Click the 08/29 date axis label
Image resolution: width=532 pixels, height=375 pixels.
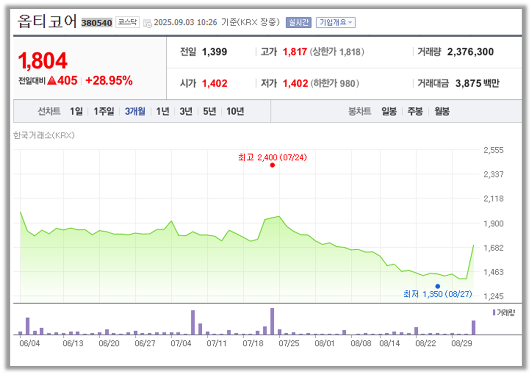pos(462,343)
